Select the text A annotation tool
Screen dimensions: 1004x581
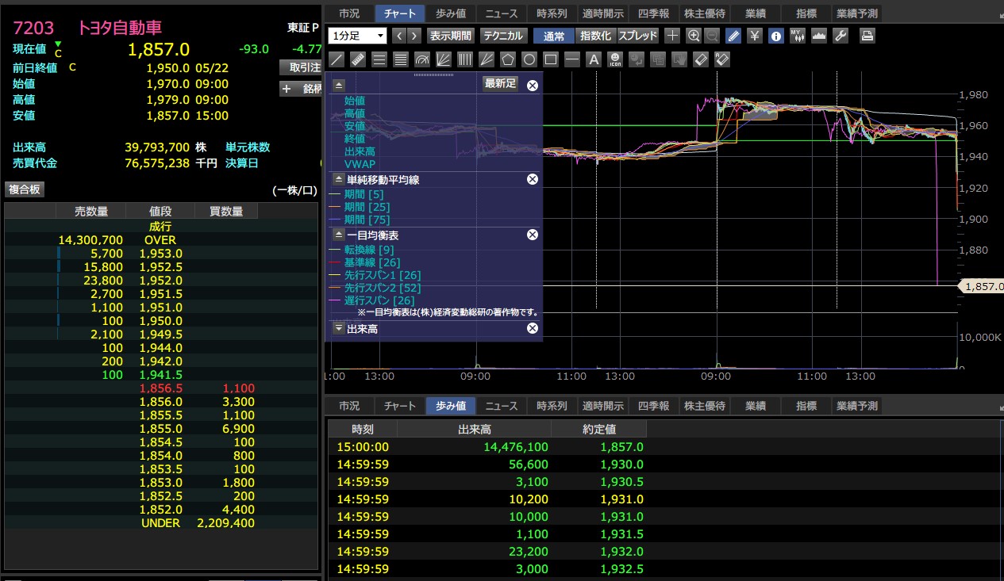coord(594,59)
